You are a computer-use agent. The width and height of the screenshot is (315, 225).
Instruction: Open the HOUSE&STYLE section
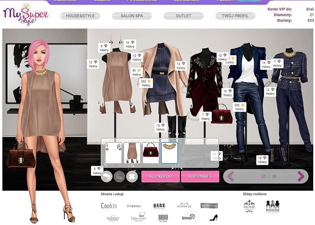pos(80,16)
